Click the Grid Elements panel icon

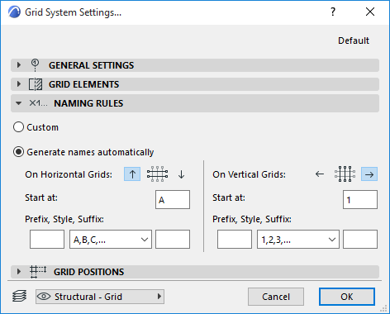click(36, 84)
